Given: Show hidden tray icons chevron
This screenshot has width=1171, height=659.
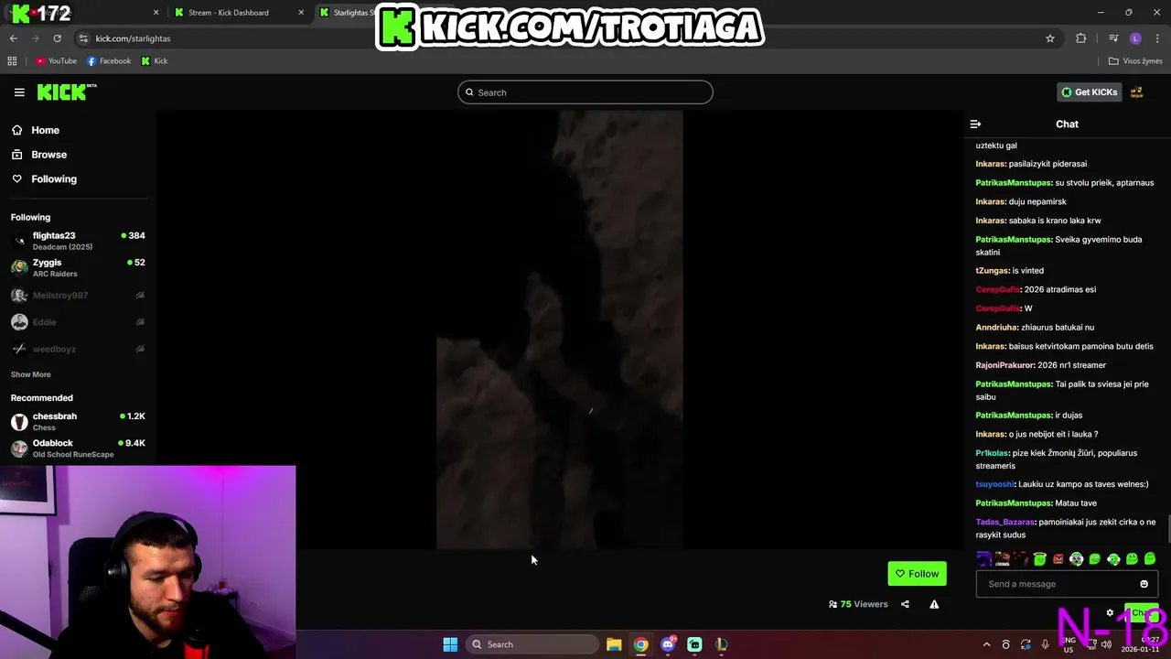Looking at the screenshot, I should tap(986, 644).
